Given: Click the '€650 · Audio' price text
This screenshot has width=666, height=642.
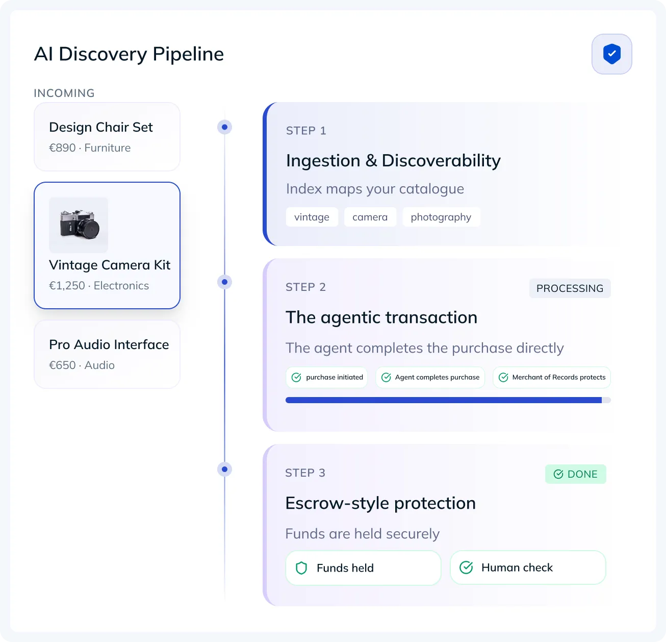Looking at the screenshot, I should coord(82,365).
